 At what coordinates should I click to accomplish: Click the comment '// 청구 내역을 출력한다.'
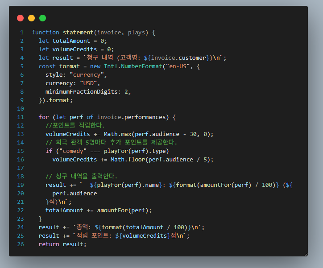tap(81, 176)
